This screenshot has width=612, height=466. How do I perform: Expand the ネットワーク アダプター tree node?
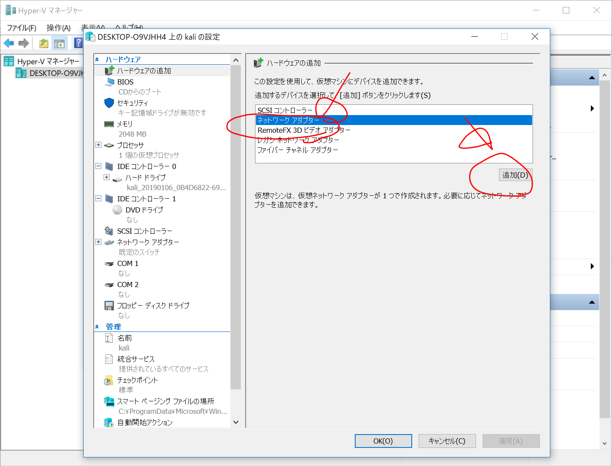click(98, 242)
